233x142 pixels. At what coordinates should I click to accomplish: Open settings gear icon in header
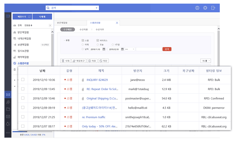coord(205,8)
